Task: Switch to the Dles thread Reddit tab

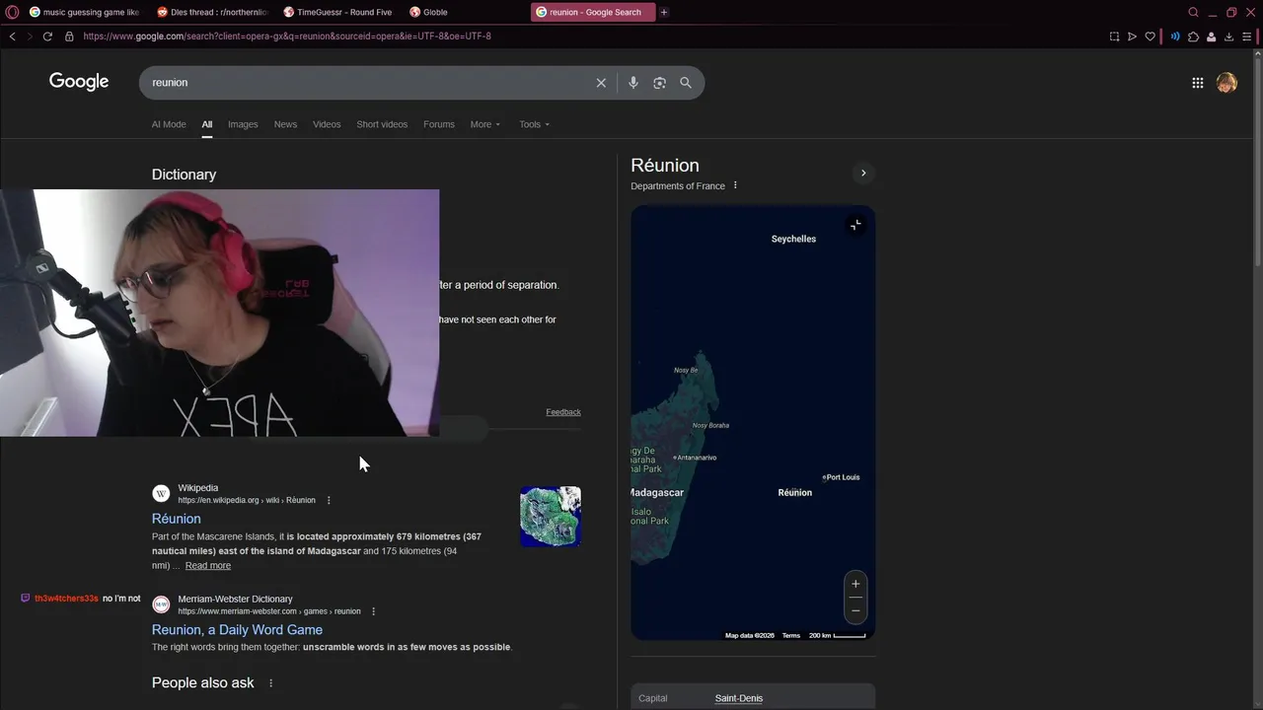Action: [x=212, y=12]
